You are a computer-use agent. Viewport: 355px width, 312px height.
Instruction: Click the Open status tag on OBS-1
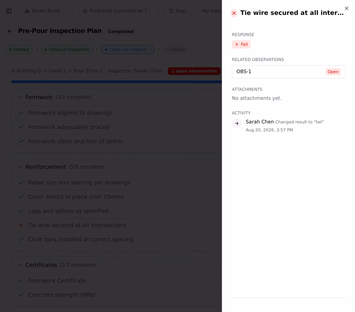[x=333, y=72]
